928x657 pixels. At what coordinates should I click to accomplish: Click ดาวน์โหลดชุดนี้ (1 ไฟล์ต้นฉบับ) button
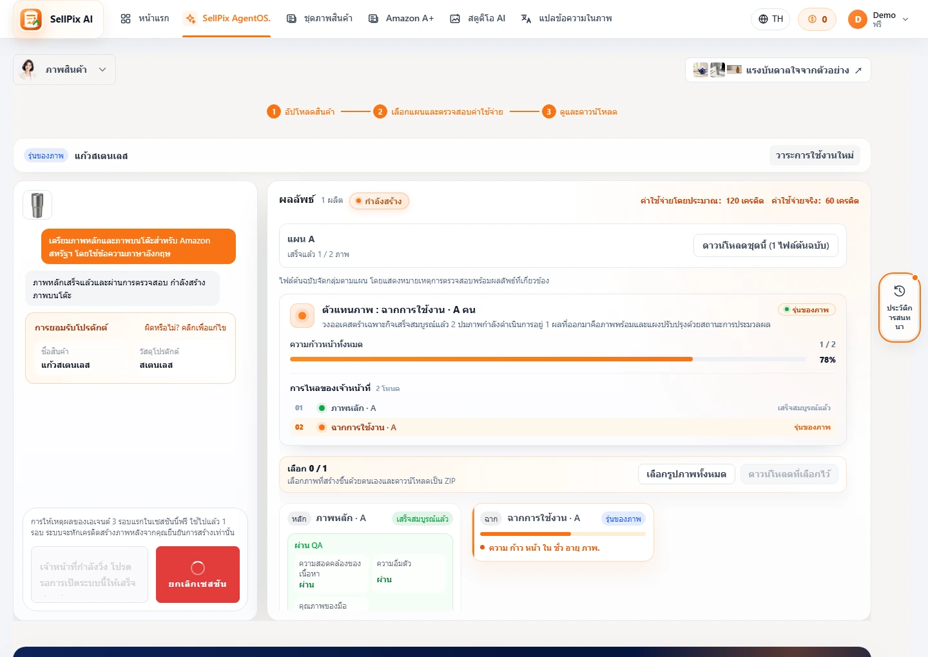coord(766,245)
